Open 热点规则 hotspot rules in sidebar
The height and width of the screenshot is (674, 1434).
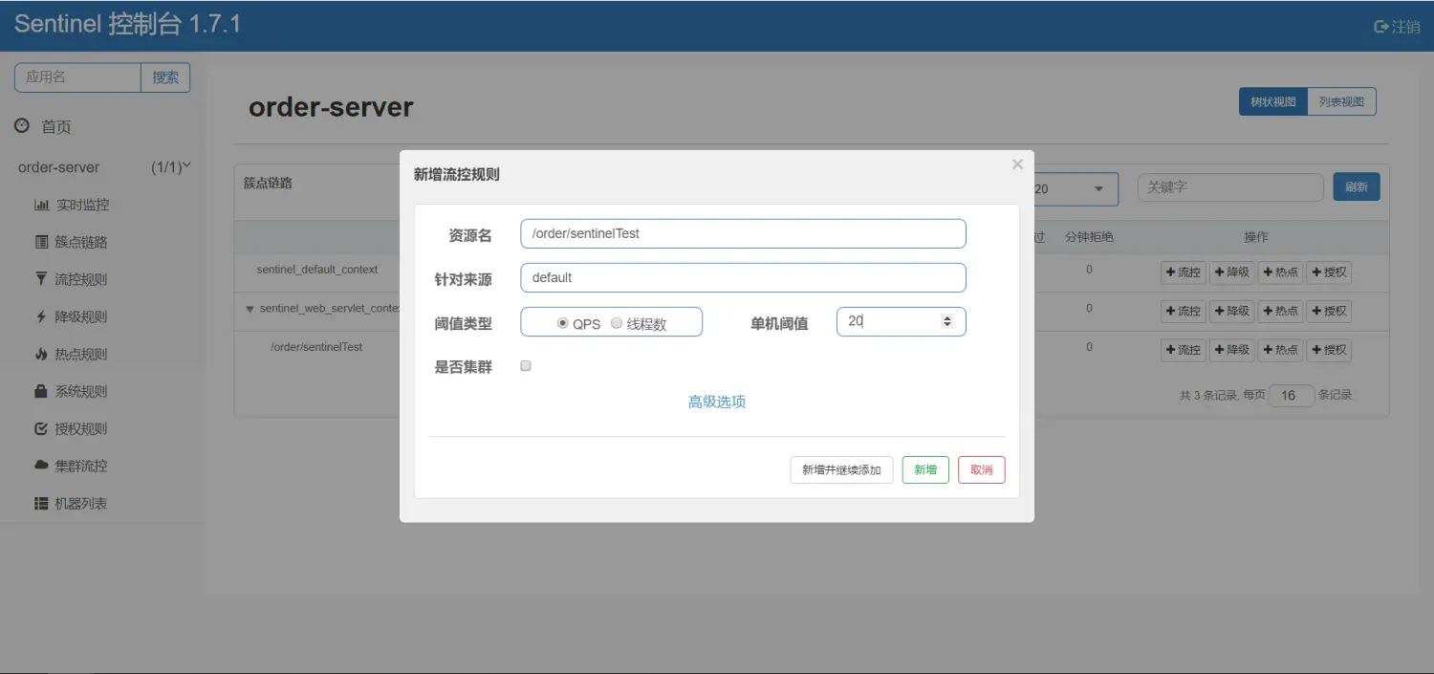(72, 354)
